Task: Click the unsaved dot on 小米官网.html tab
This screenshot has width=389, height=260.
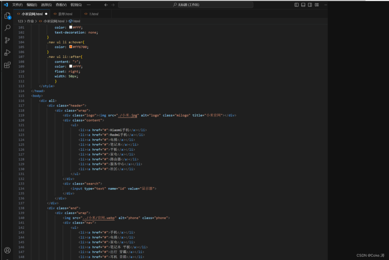Action: click(46, 14)
